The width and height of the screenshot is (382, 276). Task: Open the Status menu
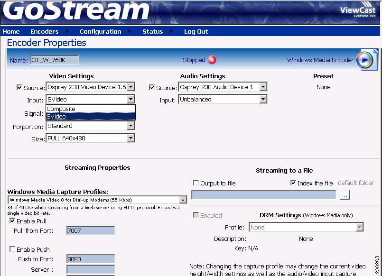click(152, 32)
